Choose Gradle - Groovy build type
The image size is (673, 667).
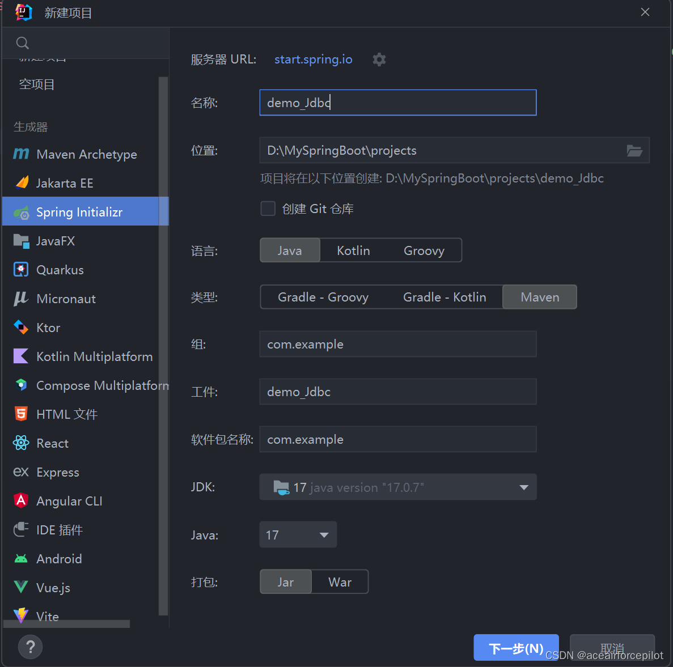323,298
